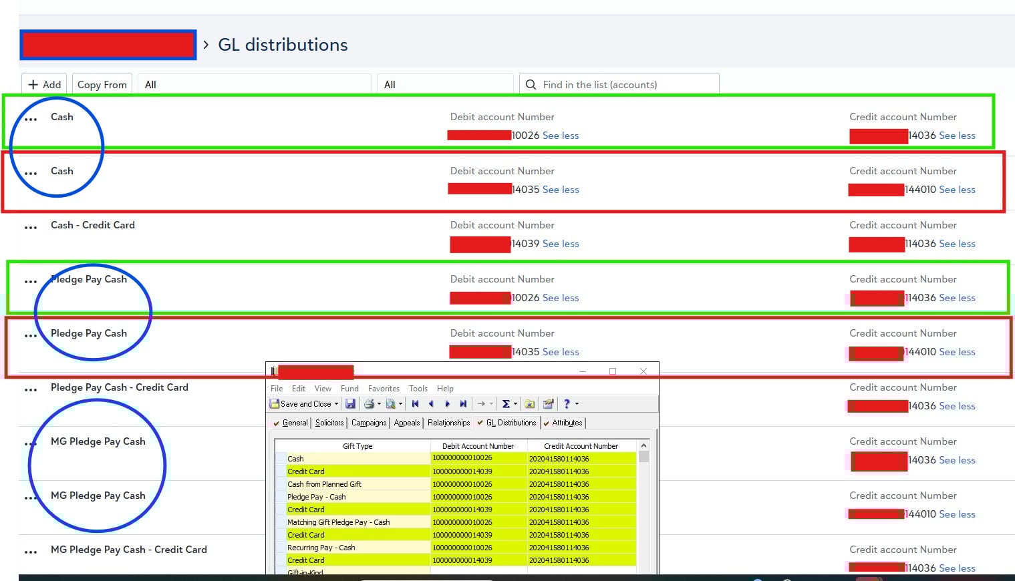Jump to the first record with navigation icon
Screen dimensions: 1015x581
coord(415,404)
